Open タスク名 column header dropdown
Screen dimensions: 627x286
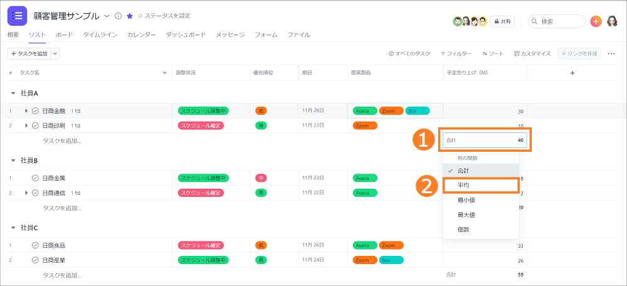pyautogui.click(x=165, y=73)
